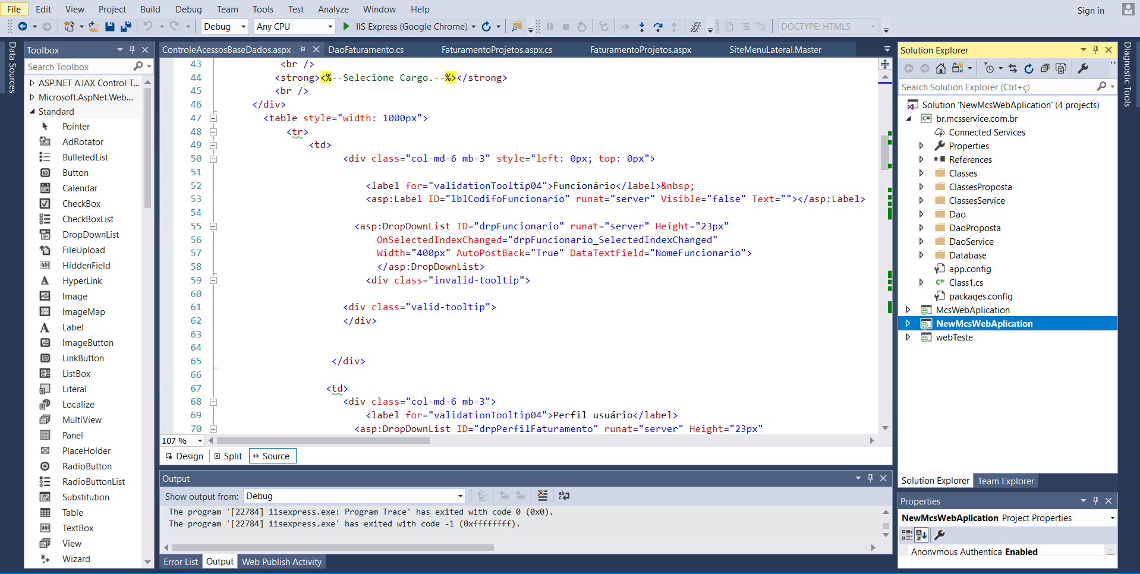This screenshot has width=1140, height=574.
Task: Open the Analyze menu
Action: tap(333, 9)
